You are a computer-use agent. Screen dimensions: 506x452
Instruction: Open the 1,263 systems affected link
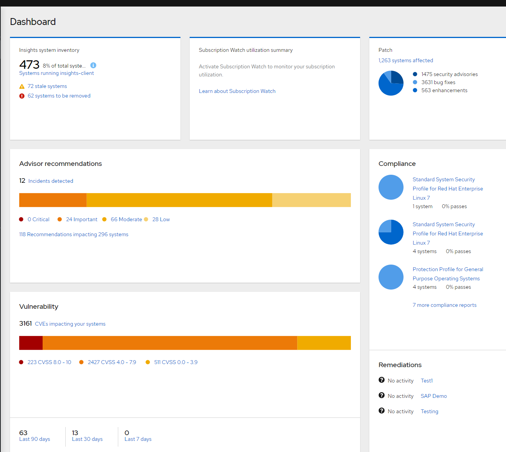coord(405,60)
